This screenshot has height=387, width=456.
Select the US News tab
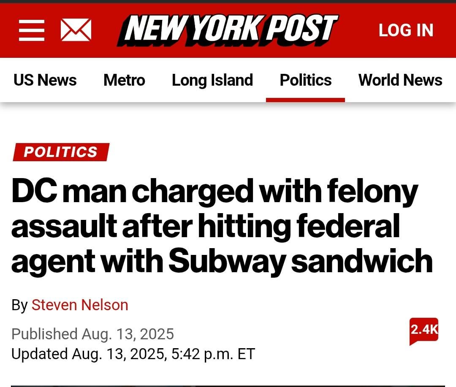click(x=45, y=80)
